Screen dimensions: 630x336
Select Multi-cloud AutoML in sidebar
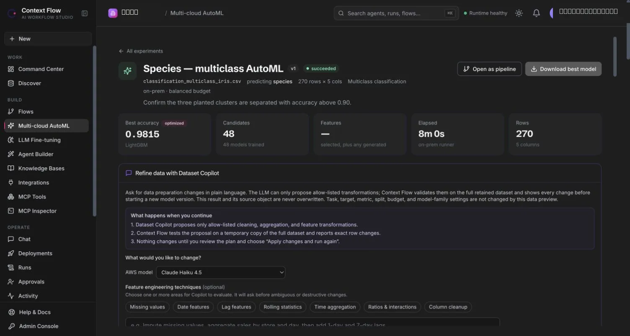pyautogui.click(x=46, y=126)
